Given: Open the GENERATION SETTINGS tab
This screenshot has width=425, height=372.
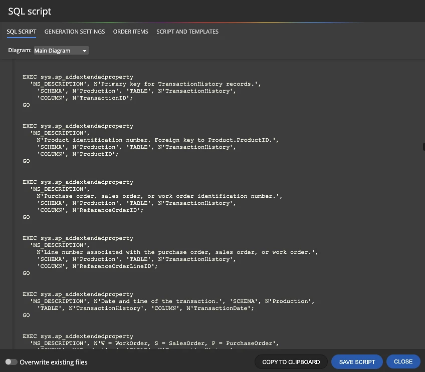Looking at the screenshot, I should tap(75, 32).
